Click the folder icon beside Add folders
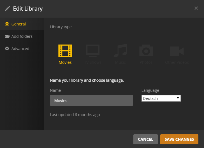The width and height of the screenshot is (204, 148). [x=7, y=36]
